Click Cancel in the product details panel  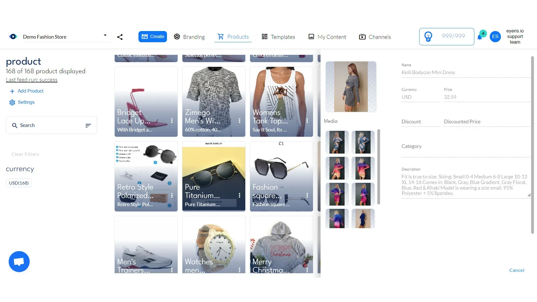pyautogui.click(x=517, y=270)
